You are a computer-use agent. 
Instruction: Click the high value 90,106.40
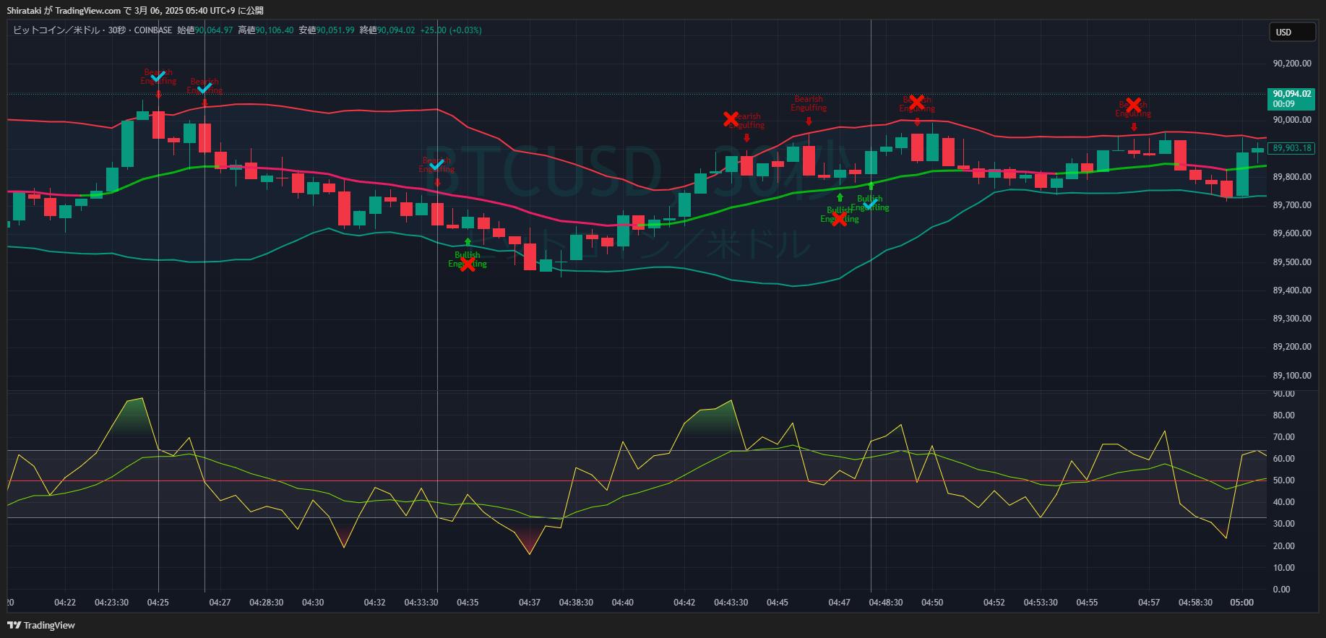point(275,30)
